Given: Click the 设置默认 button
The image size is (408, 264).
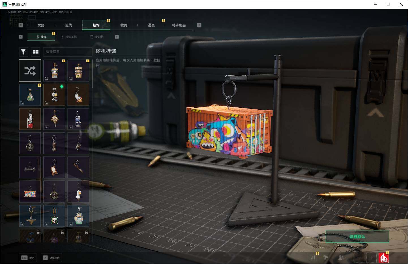Looking at the screenshot, I should [357, 237].
